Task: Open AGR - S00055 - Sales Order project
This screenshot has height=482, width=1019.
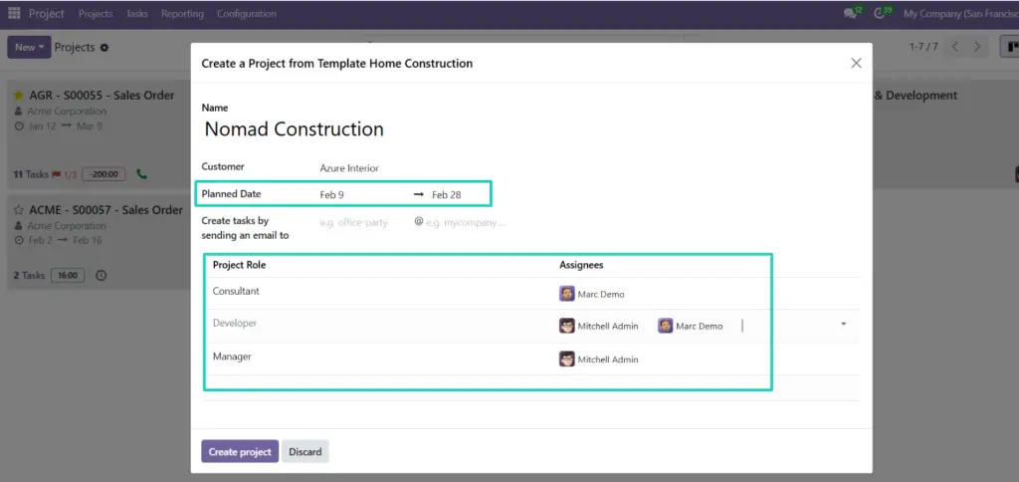Action: (x=102, y=95)
